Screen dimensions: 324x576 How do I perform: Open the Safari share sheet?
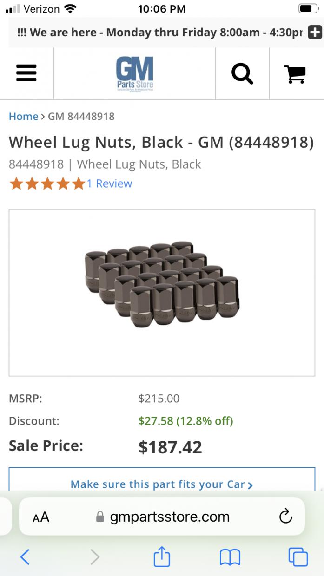[162, 556]
